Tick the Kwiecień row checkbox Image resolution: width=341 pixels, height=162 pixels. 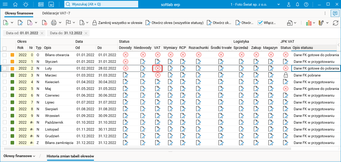pyautogui.click(x=4, y=82)
